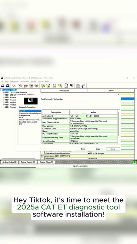Select ECM in System Information list
The image size is (137, 244).
[x=21, y=118]
